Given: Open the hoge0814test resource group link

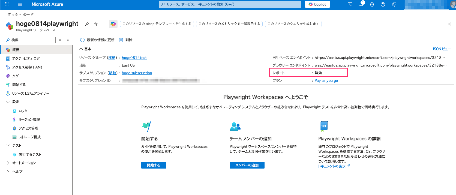Looking at the screenshot, I should (x=134, y=58).
